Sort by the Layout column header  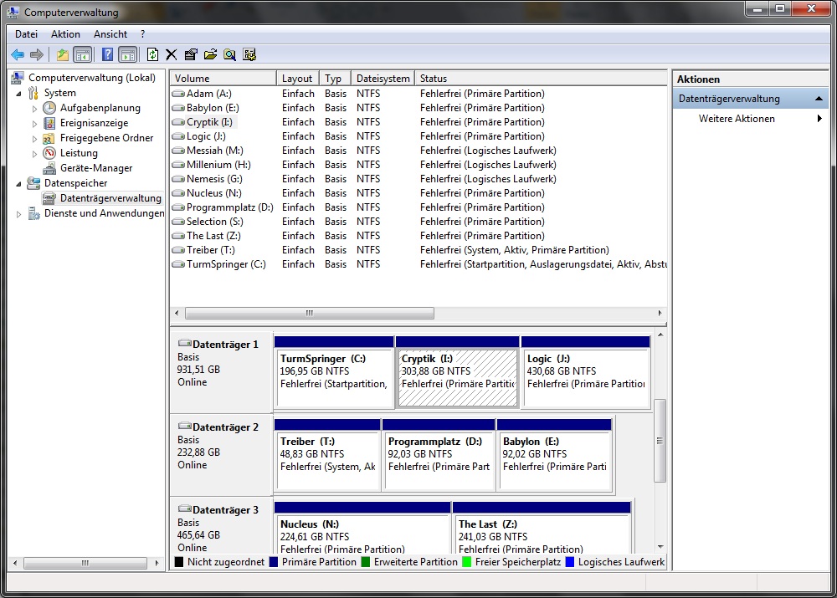(298, 79)
